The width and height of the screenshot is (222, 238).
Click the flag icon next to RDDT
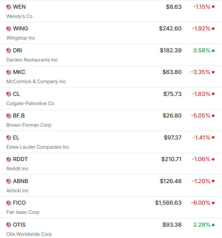tap(9, 159)
